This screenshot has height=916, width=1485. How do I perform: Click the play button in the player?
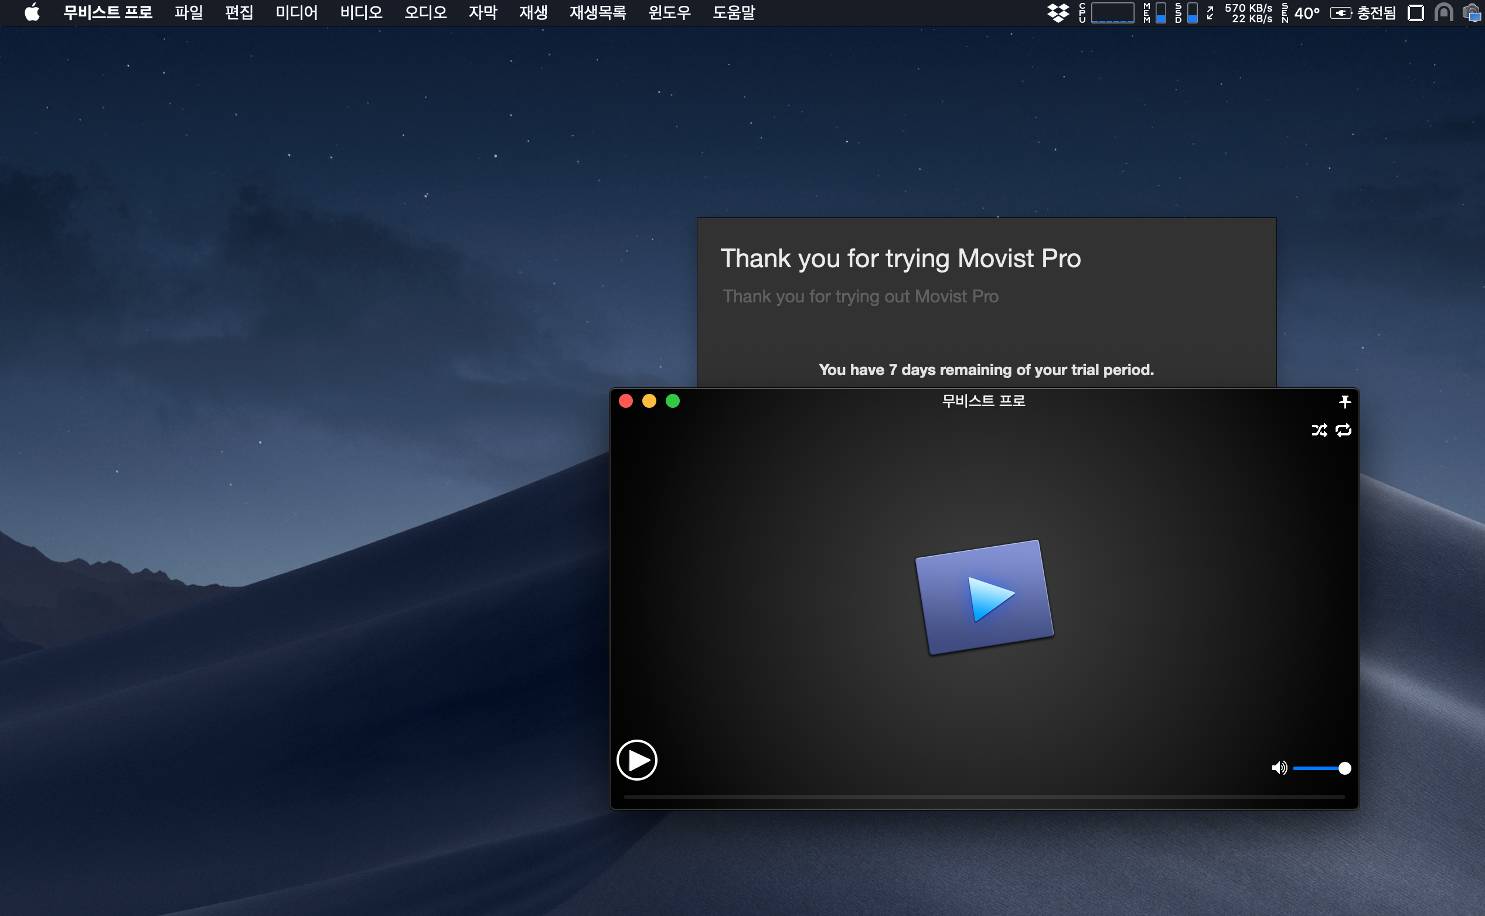[x=636, y=760]
